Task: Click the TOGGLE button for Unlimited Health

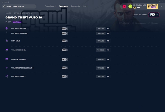Action: pos(101,29)
